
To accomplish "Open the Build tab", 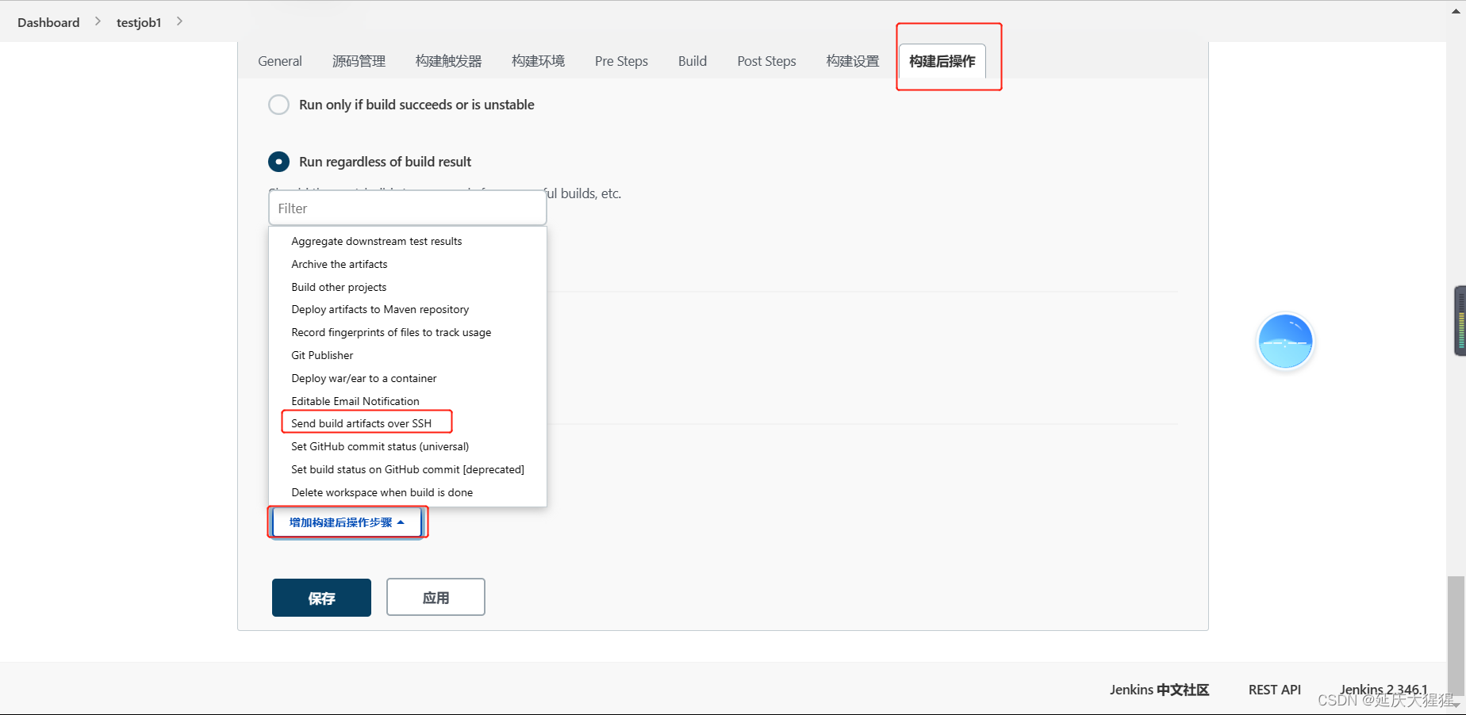I will (x=693, y=61).
